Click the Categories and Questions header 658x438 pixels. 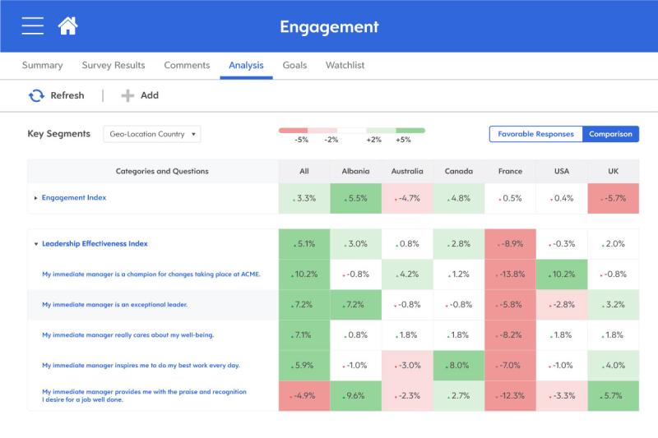pyautogui.click(x=162, y=171)
